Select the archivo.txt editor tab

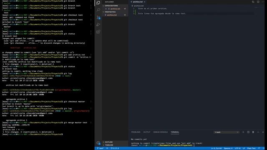click(x=138, y=2)
